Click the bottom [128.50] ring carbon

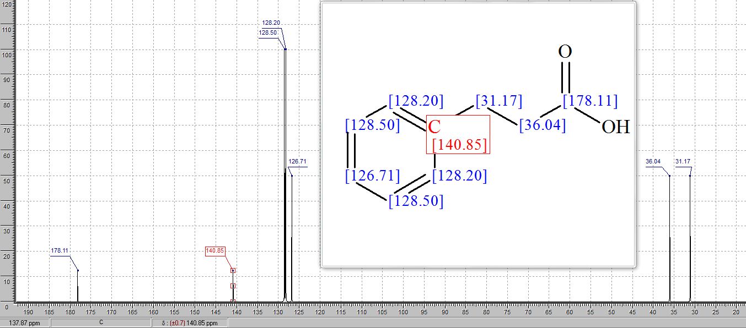pyautogui.click(x=416, y=201)
